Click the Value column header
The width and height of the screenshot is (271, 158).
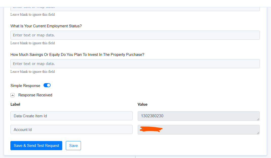pos(142,104)
